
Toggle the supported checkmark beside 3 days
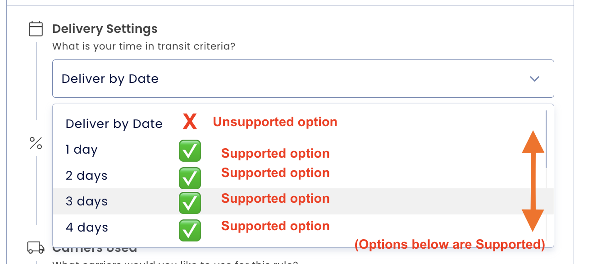tap(190, 203)
